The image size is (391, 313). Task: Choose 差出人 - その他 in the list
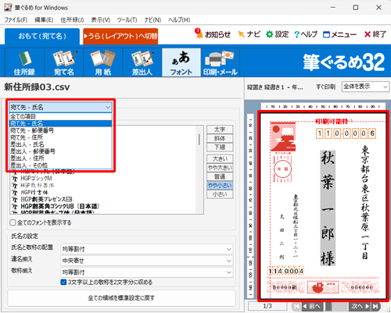click(60, 165)
